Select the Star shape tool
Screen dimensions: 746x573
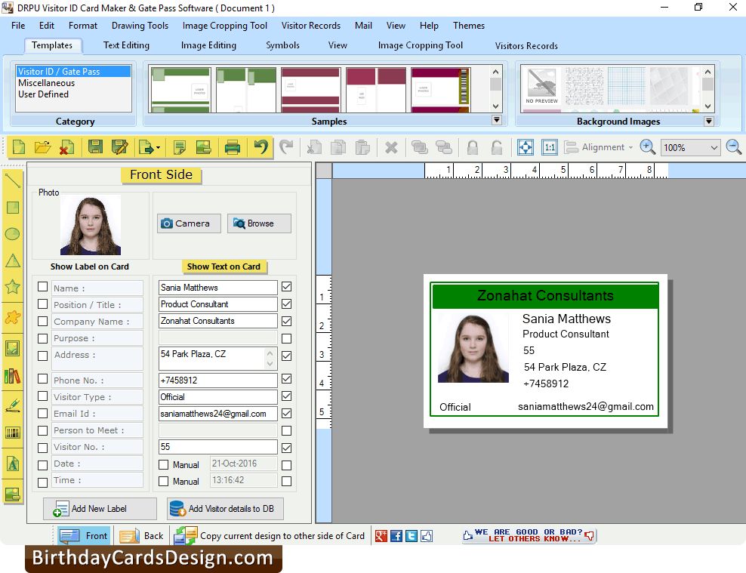coord(12,287)
